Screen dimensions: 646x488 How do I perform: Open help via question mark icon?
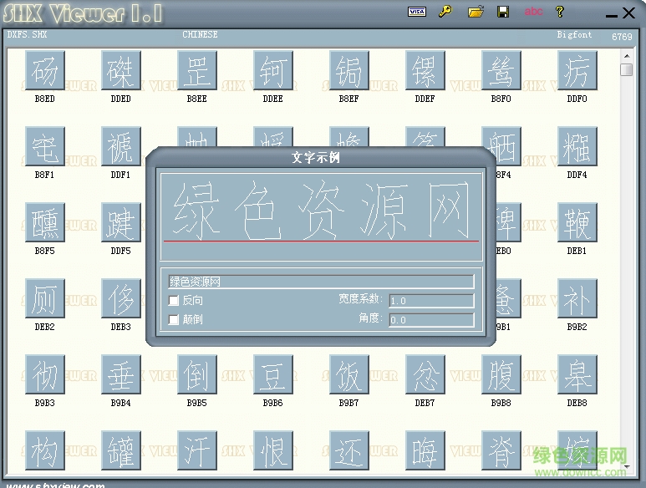click(x=559, y=12)
